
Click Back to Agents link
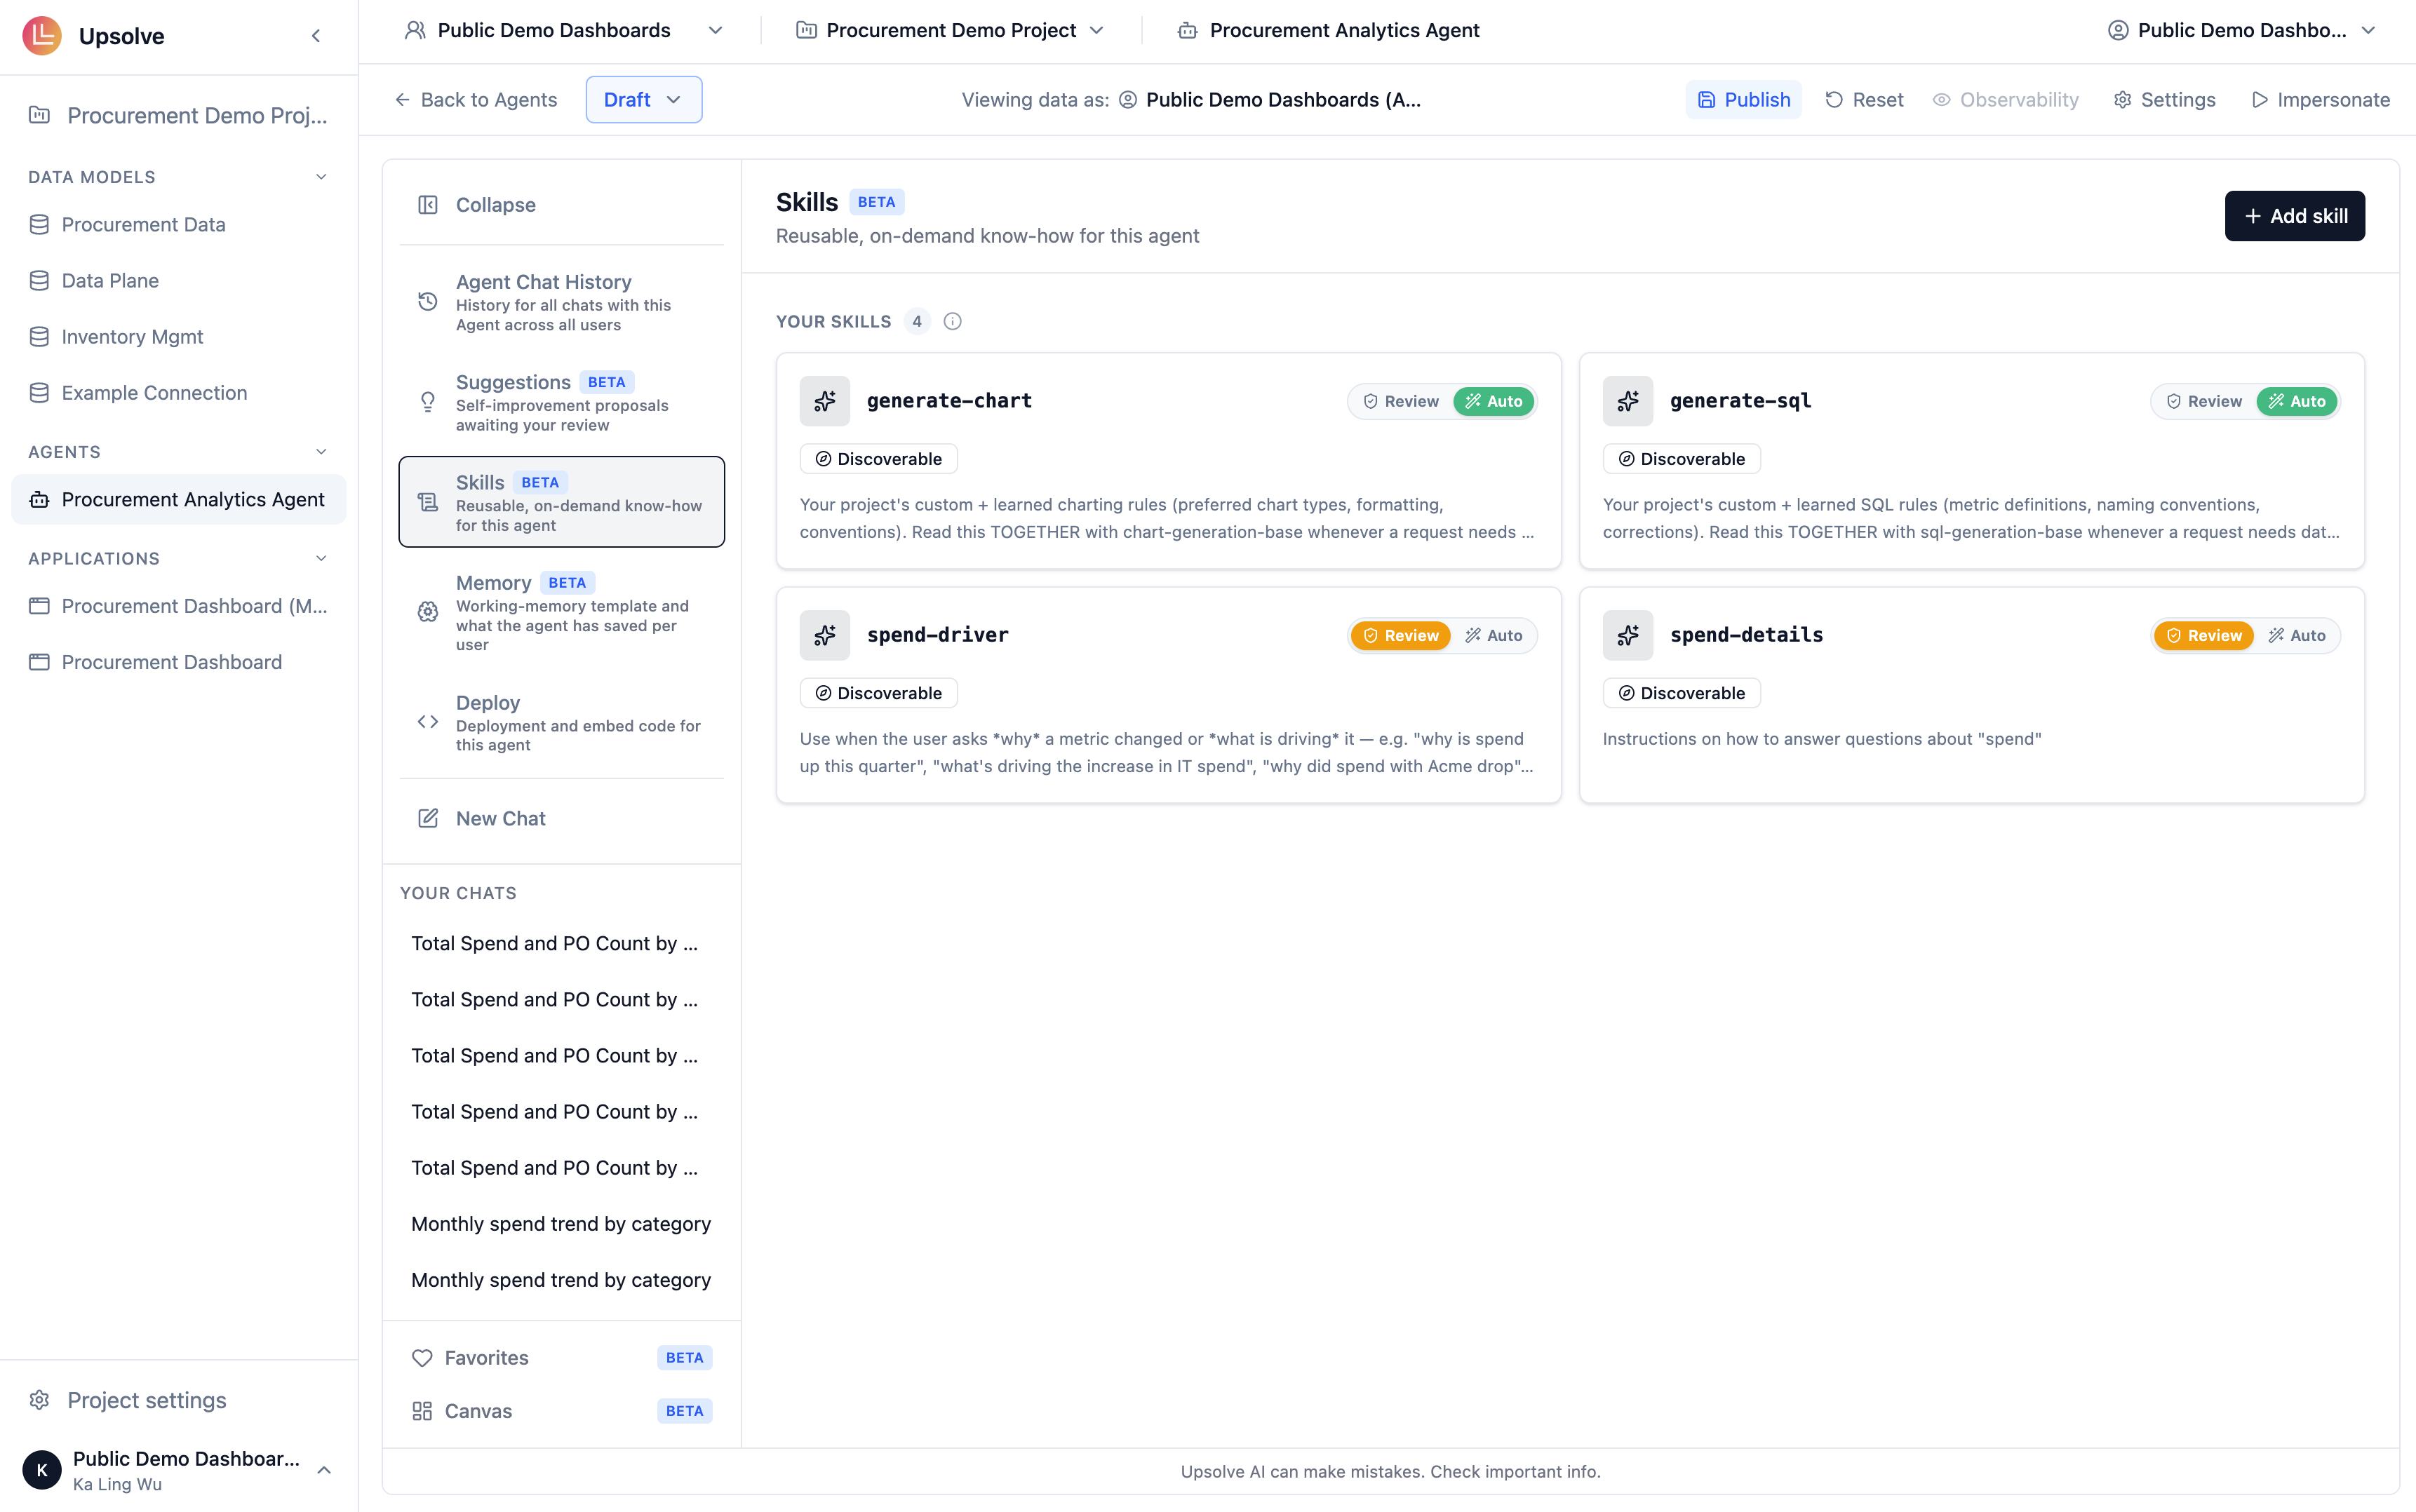coord(475,100)
